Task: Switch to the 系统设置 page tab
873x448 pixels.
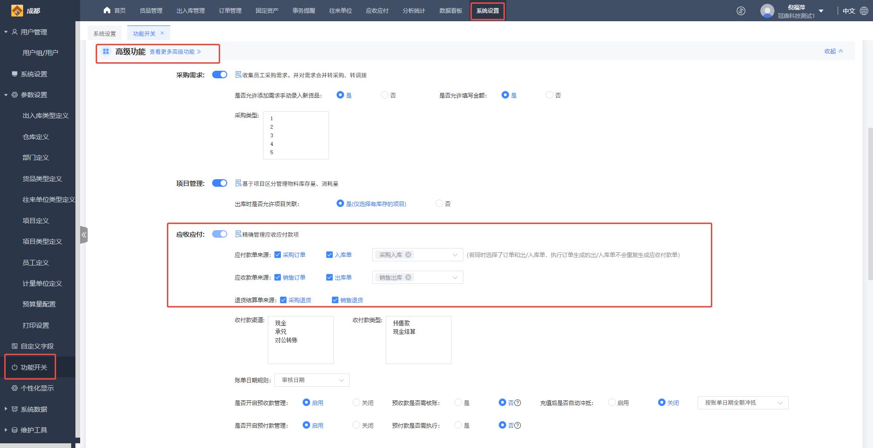Action: [105, 33]
